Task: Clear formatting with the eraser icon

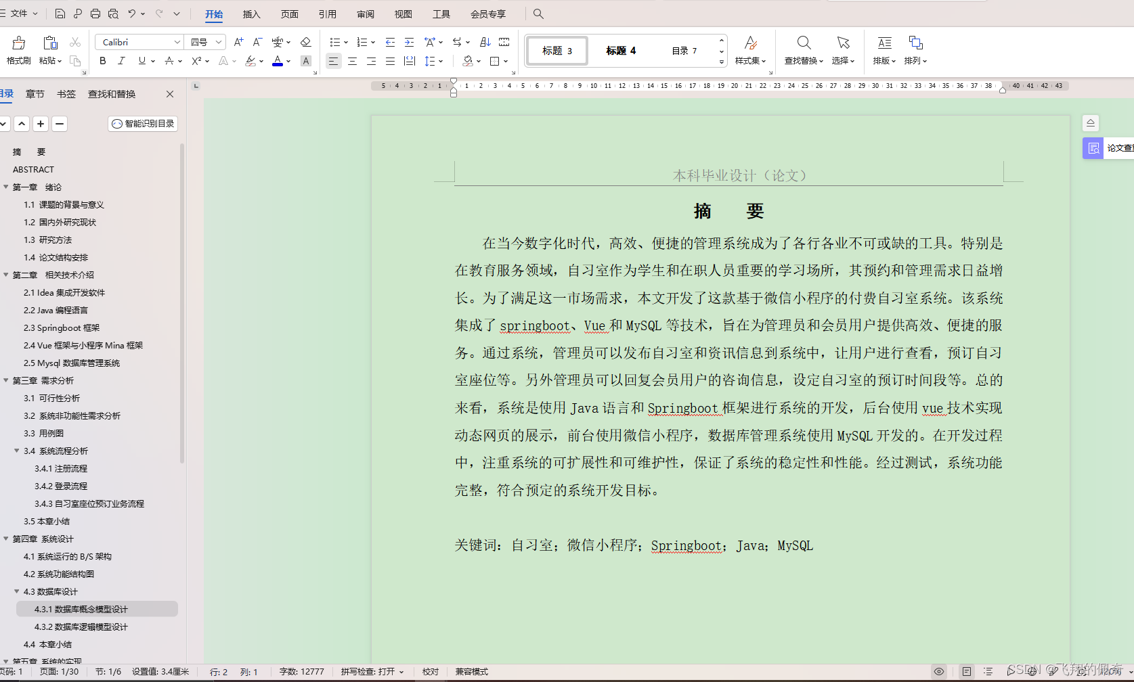Action: pyautogui.click(x=305, y=42)
